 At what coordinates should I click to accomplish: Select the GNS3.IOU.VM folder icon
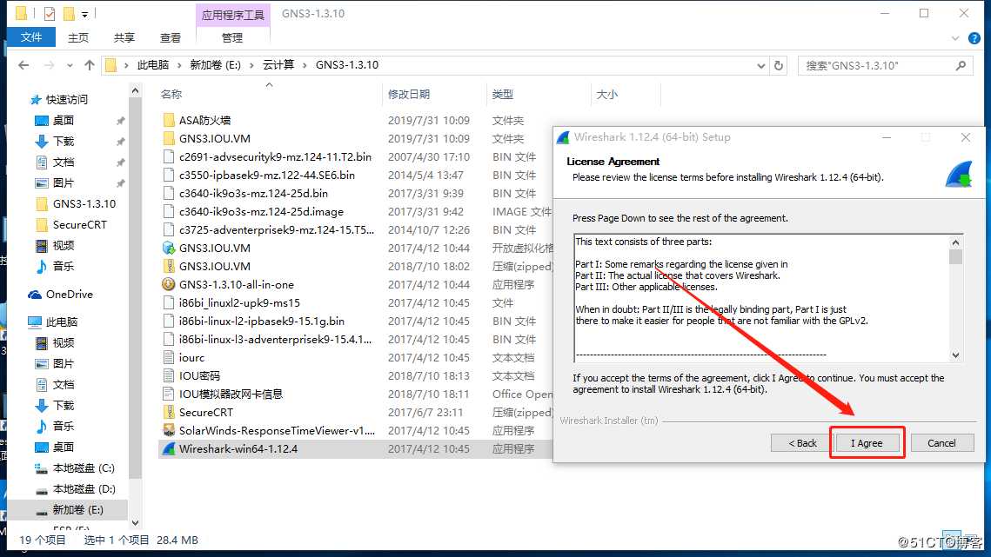pyautogui.click(x=169, y=138)
